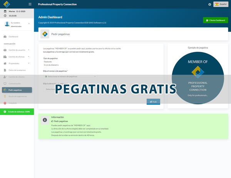Toggle the hamburger sidebar menu

30,4
